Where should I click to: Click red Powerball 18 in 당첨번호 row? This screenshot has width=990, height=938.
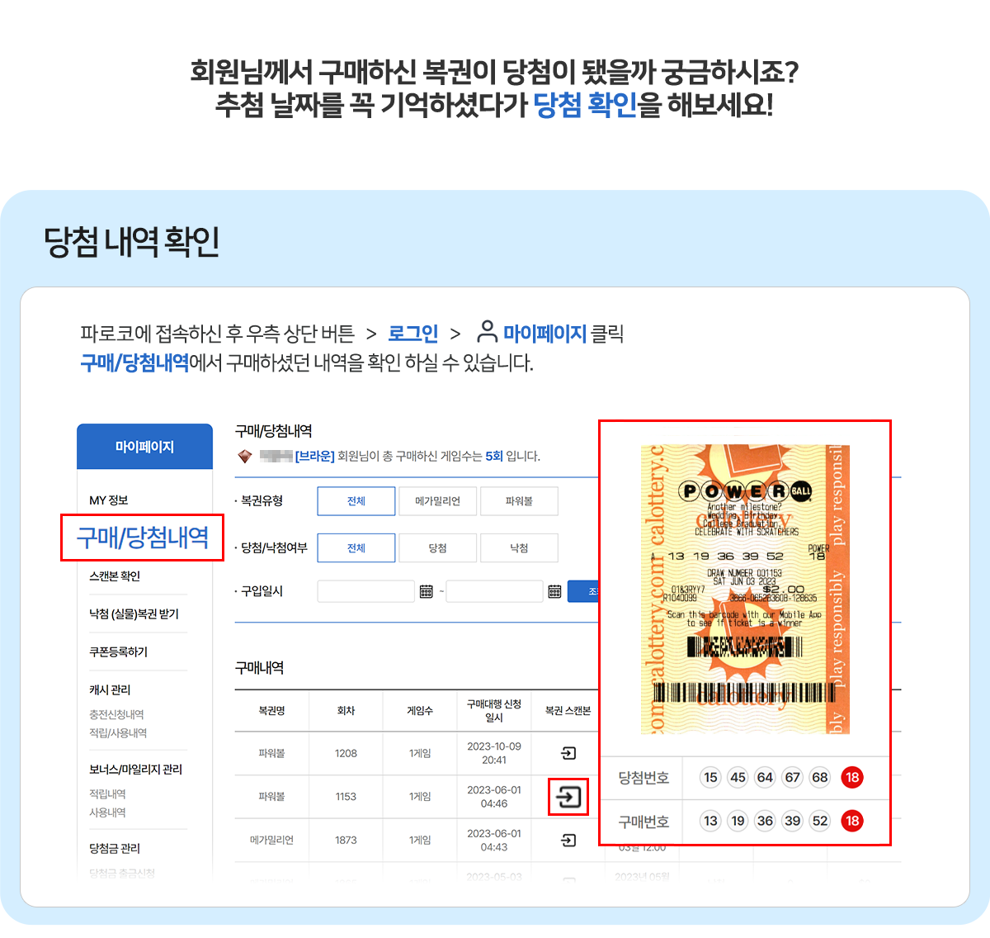(852, 778)
